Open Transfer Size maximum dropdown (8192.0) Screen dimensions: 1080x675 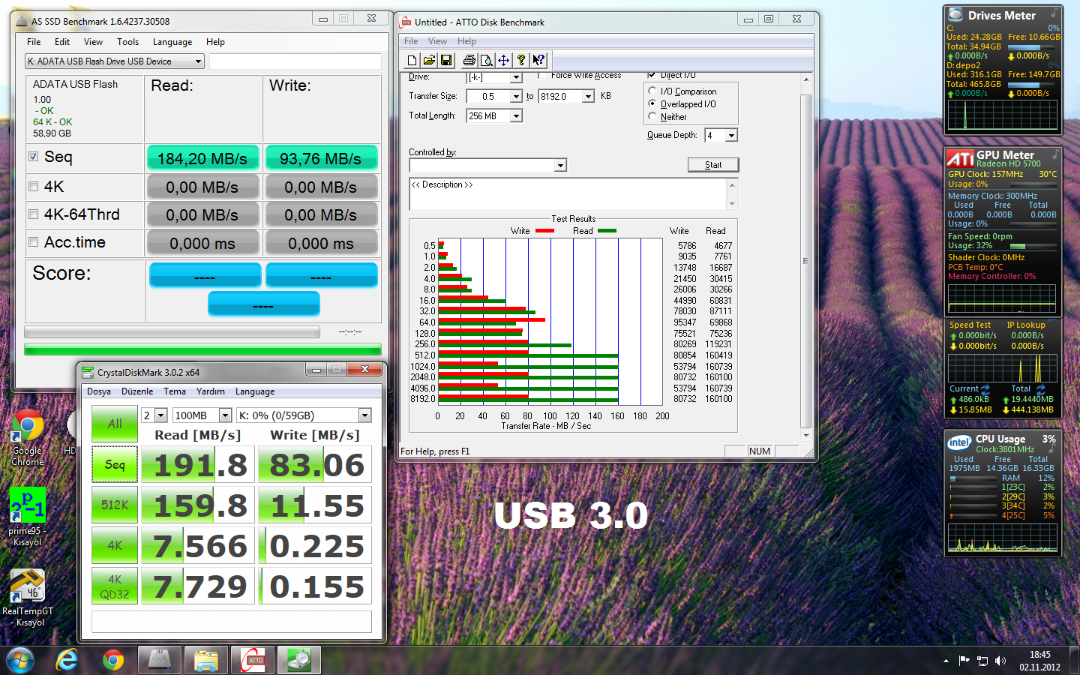click(x=589, y=96)
